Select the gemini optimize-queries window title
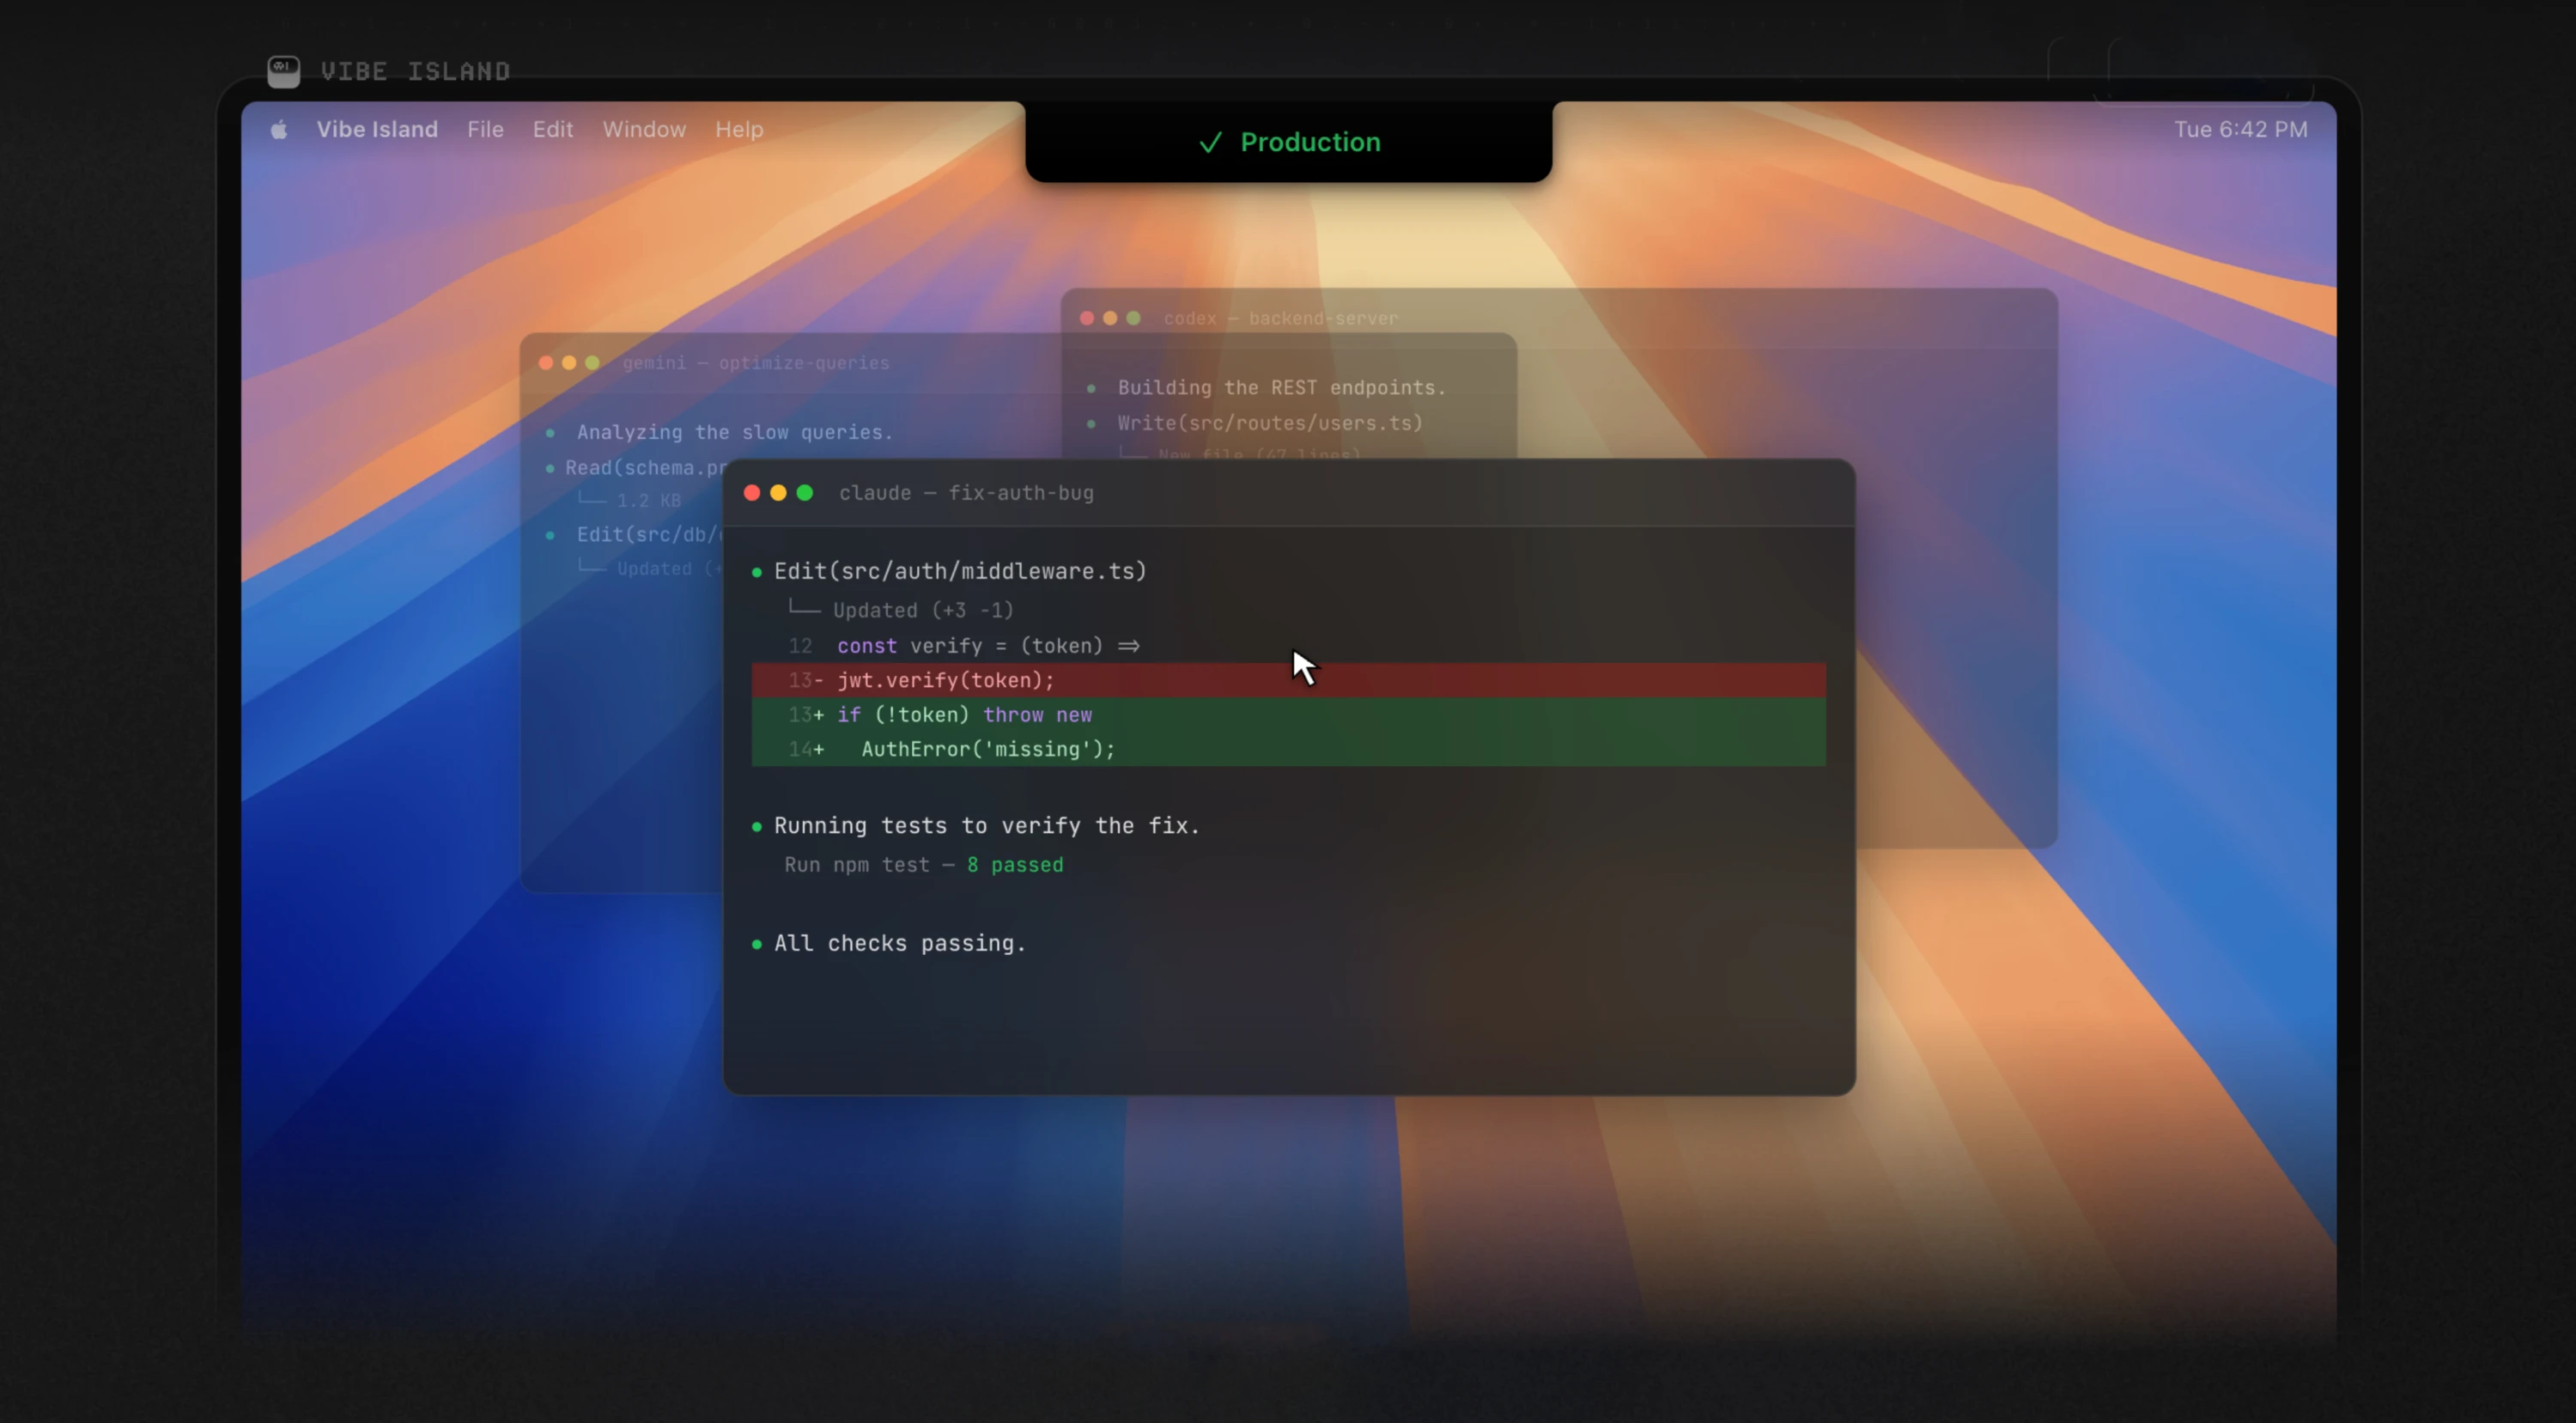 click(x=755, y=363)
